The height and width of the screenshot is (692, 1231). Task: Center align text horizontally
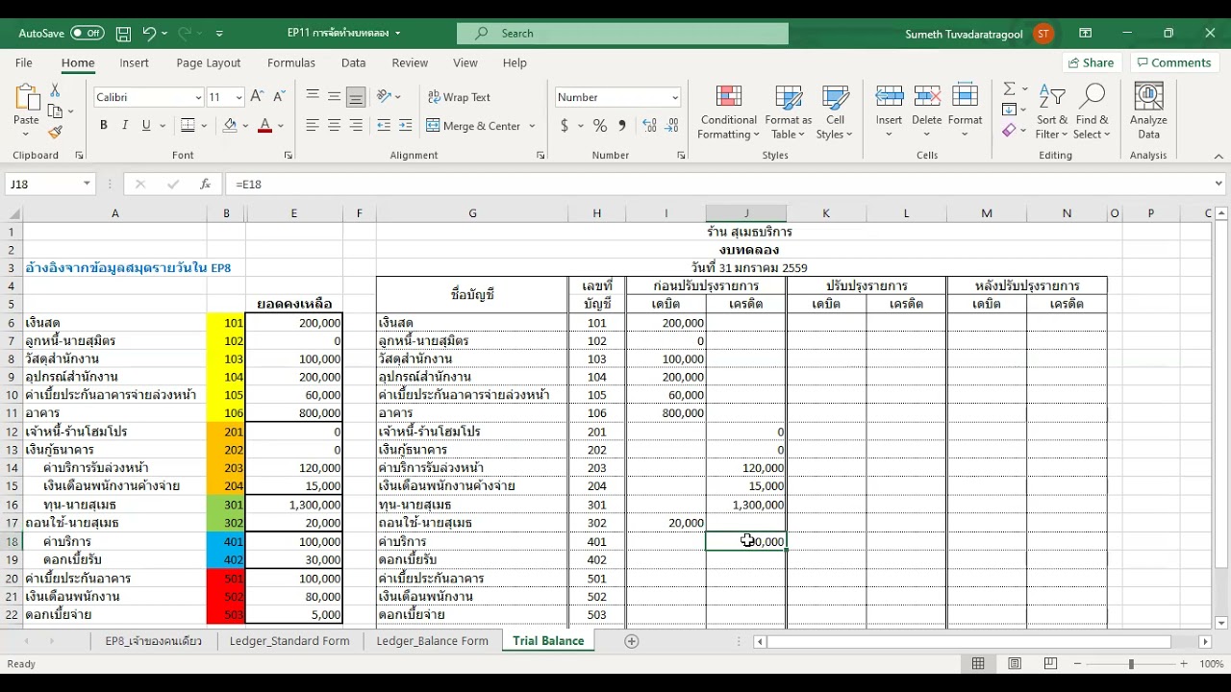[334, 126]
